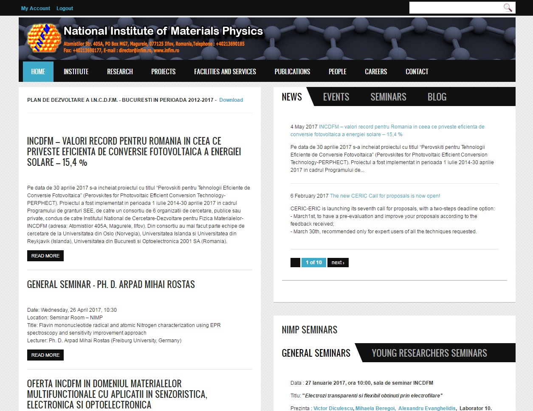Open the PUBLICATIONS menu
The width and height of the screenshot is (533, 411).
click(292, 72)
